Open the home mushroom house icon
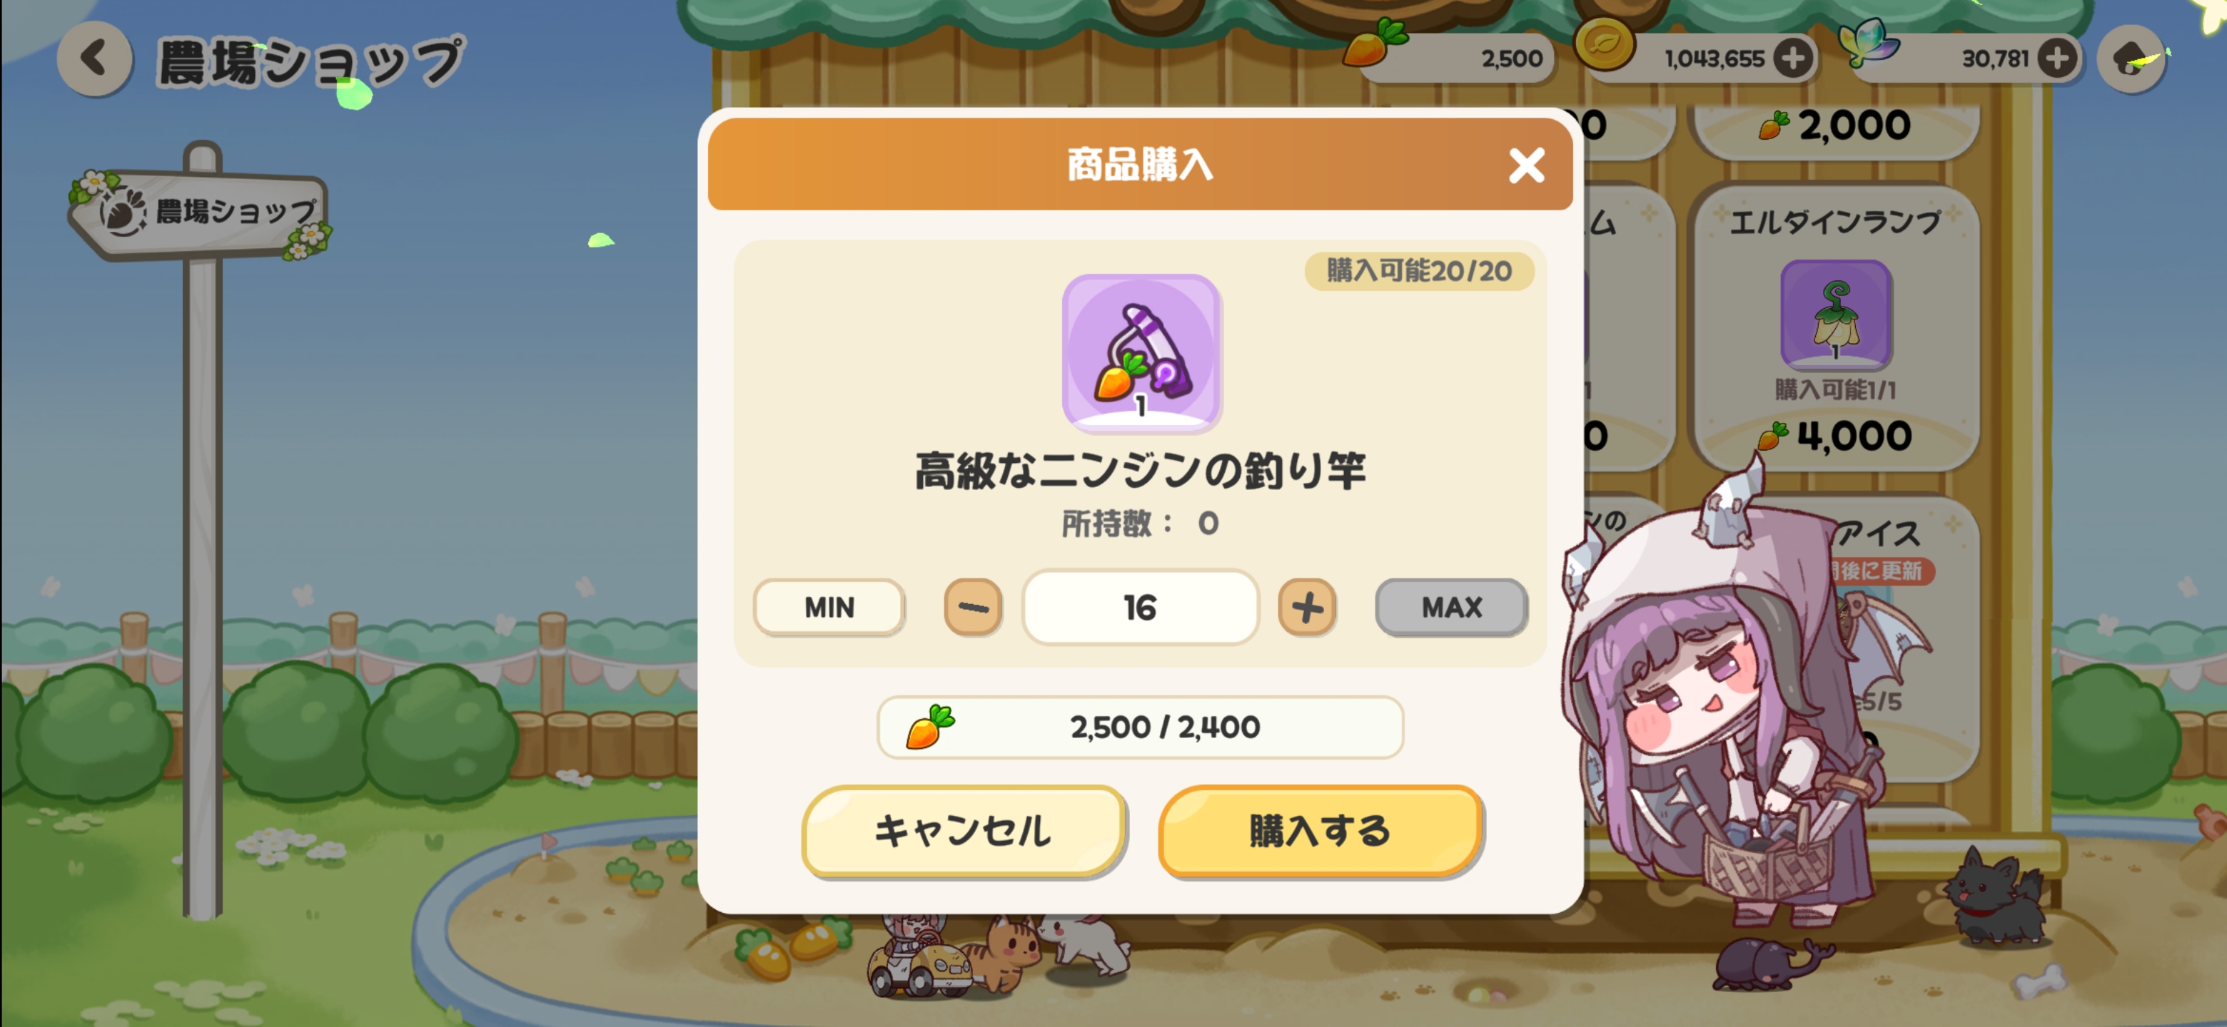The image size is (2227, 1027). point(2133,58)
